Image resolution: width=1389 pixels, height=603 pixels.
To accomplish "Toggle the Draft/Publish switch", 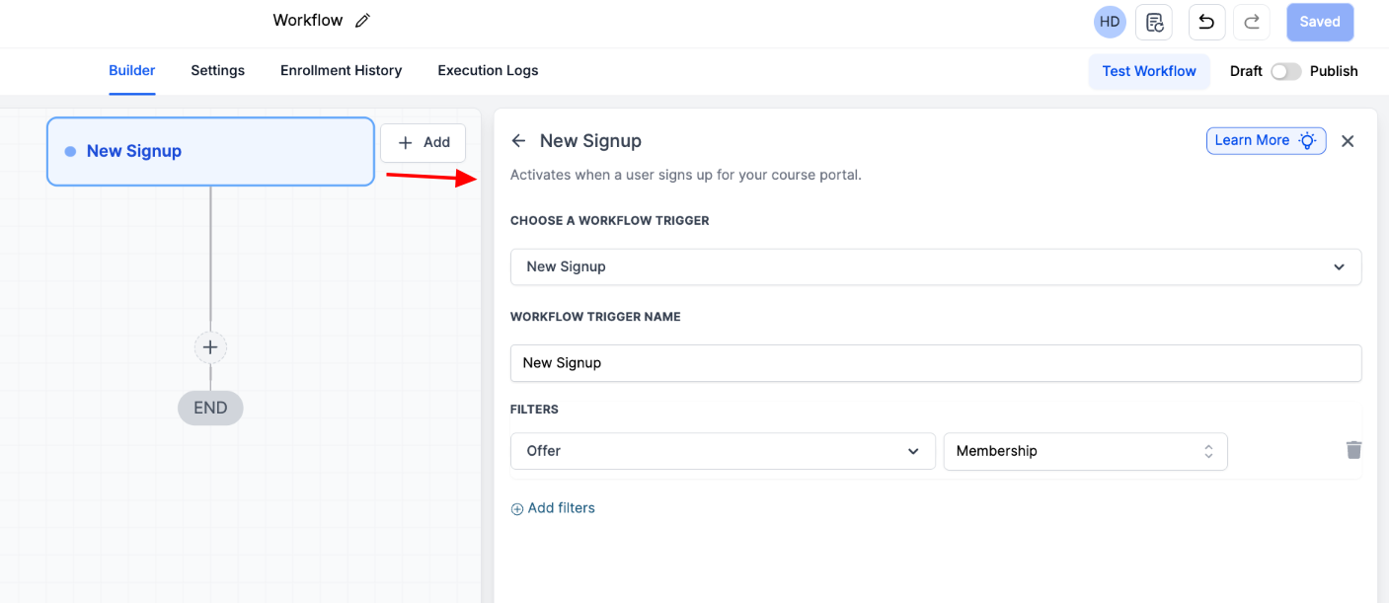I will coord(1285,71).
